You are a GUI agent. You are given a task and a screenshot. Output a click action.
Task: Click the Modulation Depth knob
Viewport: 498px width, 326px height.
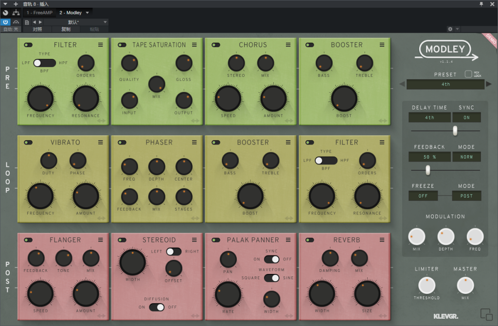pyautogui.click(x=445, y=237)
